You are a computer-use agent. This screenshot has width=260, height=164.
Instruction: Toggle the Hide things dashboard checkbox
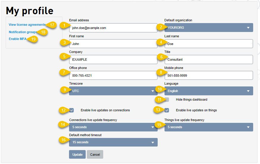[167, 99]
